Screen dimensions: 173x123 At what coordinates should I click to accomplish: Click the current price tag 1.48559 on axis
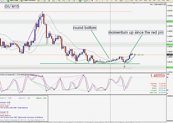point(170,55)
